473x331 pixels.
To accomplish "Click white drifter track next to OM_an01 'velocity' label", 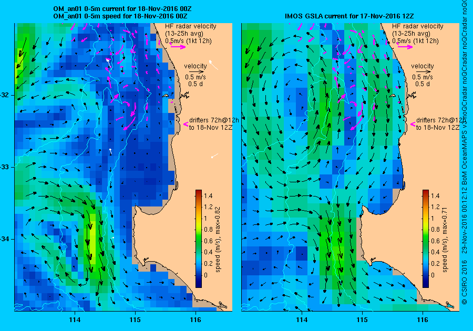I will (213, 65).
